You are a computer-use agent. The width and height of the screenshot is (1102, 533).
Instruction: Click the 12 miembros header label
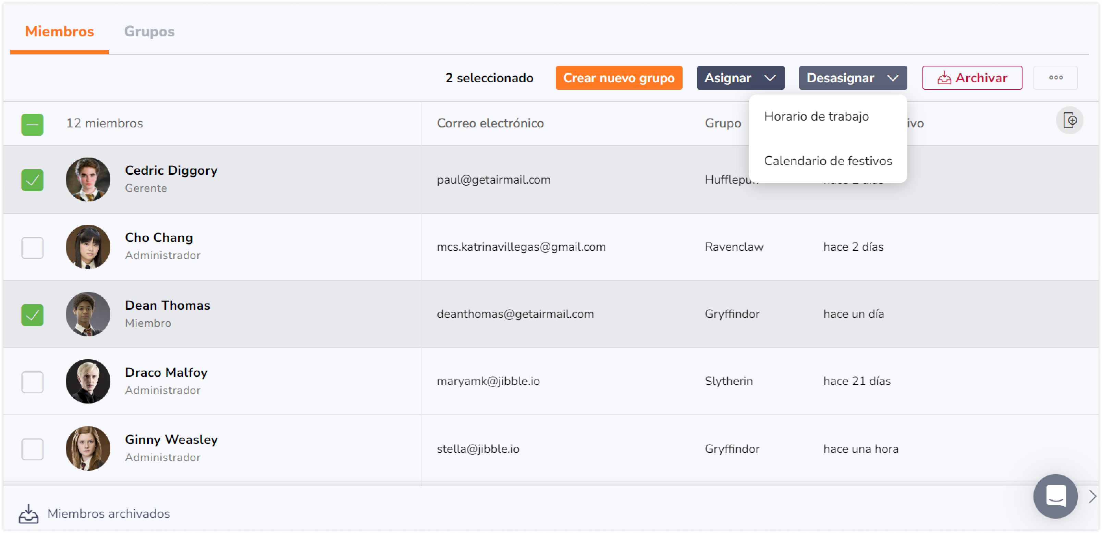coord(105,123)
